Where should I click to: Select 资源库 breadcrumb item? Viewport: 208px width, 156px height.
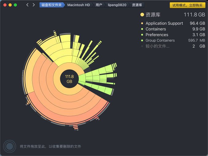pos(137,5)
